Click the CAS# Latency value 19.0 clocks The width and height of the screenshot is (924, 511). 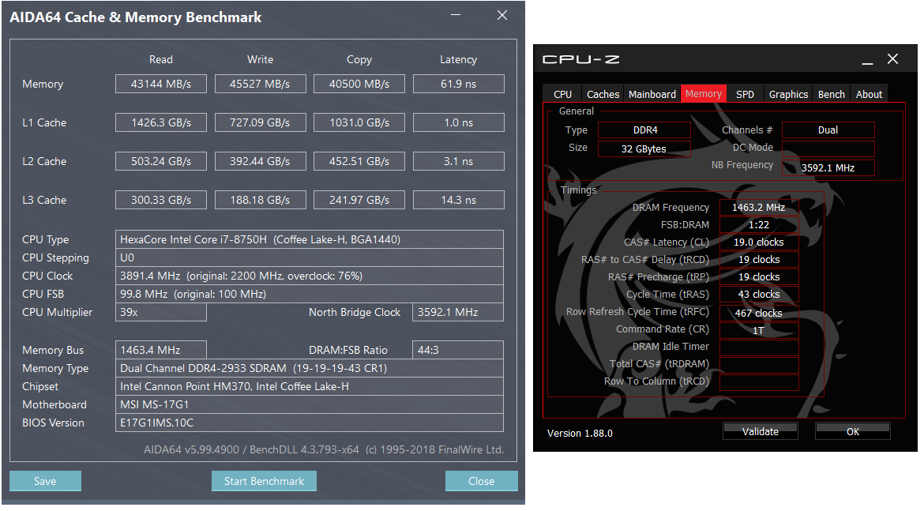[x=759, y=242]
